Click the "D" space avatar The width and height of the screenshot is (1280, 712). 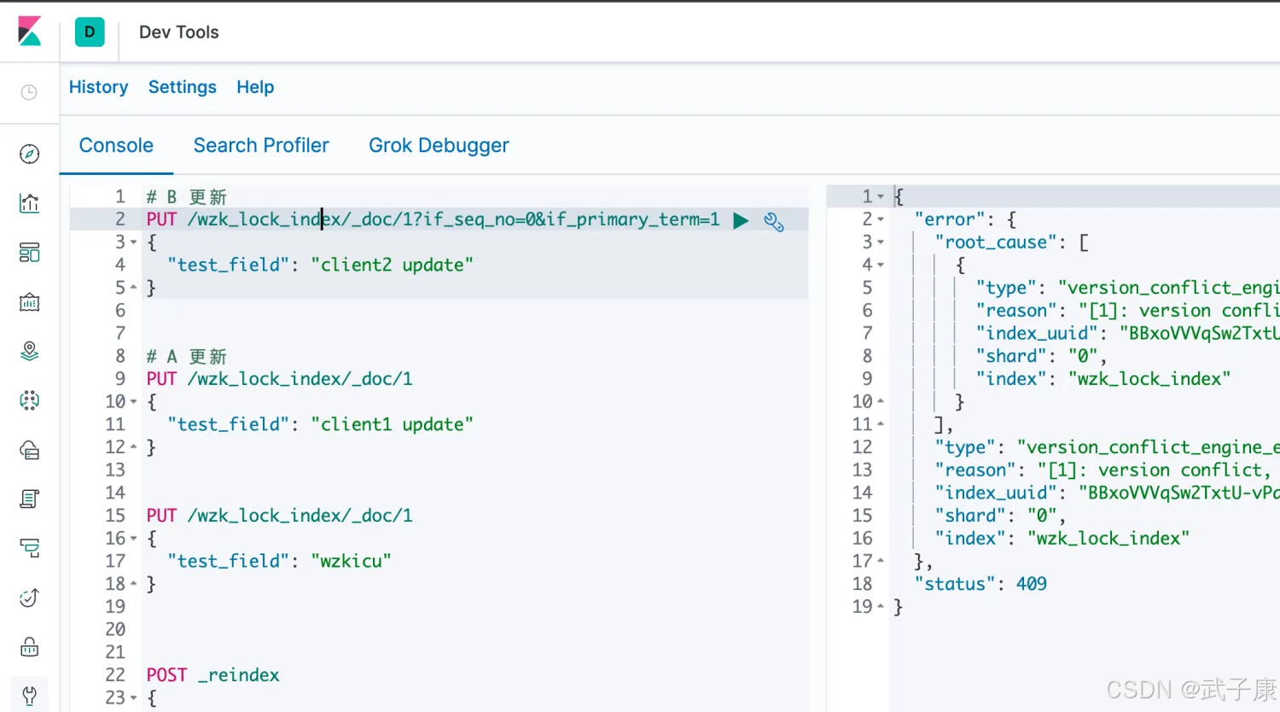coord(90,32)
